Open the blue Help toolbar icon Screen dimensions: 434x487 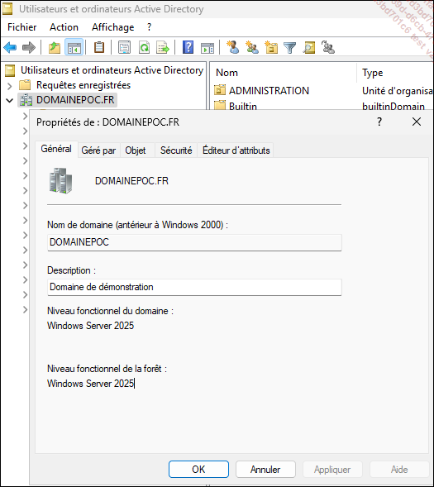point(188,47)
